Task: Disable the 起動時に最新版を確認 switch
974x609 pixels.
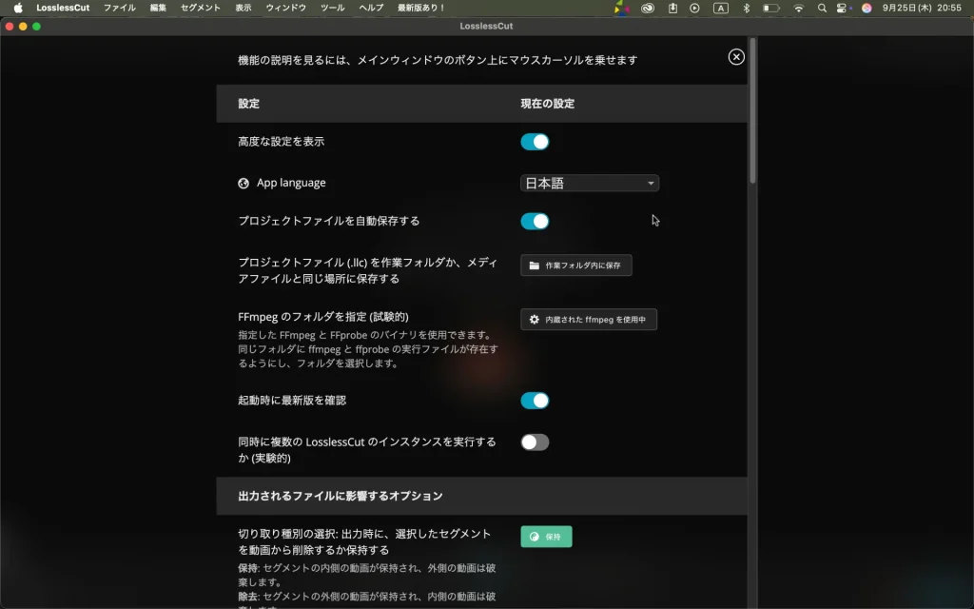Action: coord(535,401)
